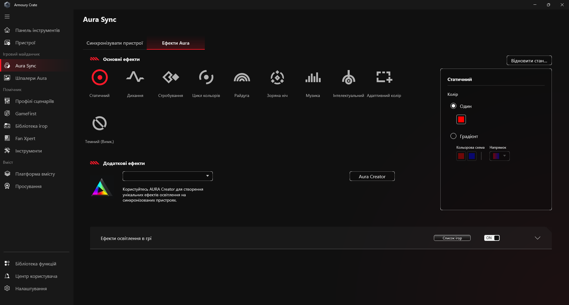Close the Armoury Crate window
This screenshot has width=569, height=305.
tap(562, 5)
